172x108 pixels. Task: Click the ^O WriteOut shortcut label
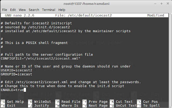click(40, 102)
